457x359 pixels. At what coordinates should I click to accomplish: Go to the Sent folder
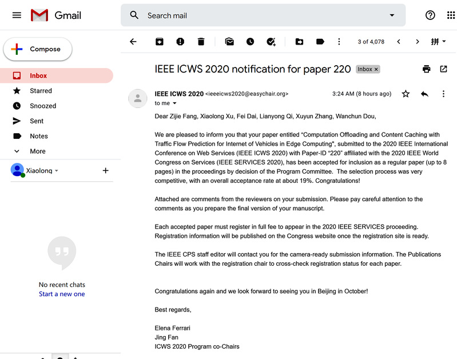(37, 121)
